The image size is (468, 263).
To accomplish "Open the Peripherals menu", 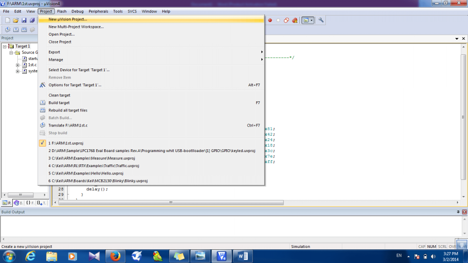I will (x=98, y=11).
